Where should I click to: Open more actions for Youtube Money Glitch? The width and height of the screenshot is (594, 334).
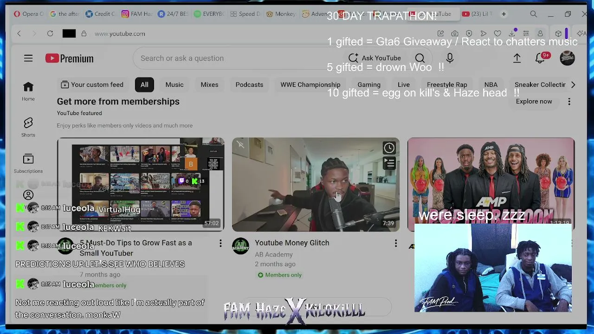(396, 243)
